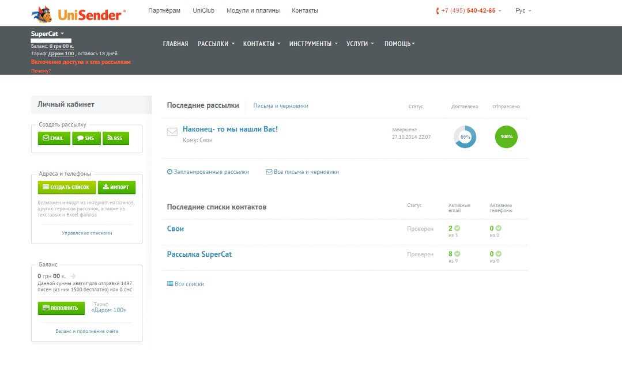Open the Рус language selector

523,11
